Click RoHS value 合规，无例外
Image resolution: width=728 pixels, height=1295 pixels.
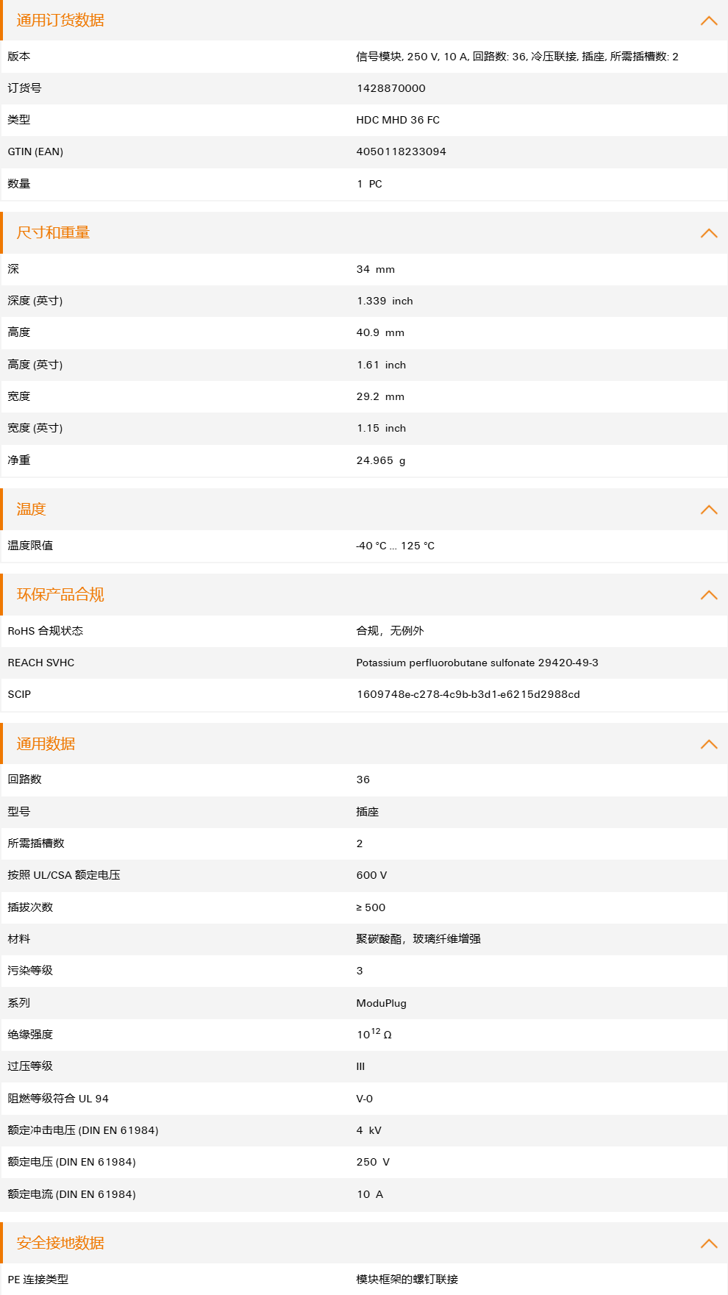pyautogui.click(x=390, y=631)
